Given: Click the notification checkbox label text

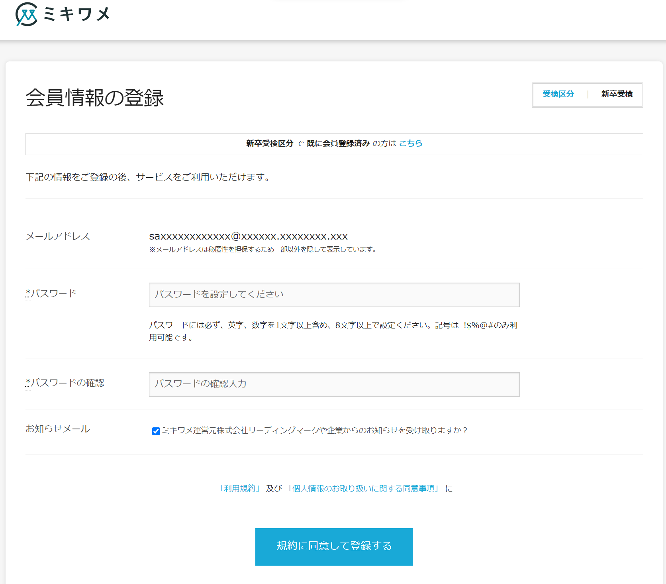Looking at the screenshot, I should click(x=315, y=431).
